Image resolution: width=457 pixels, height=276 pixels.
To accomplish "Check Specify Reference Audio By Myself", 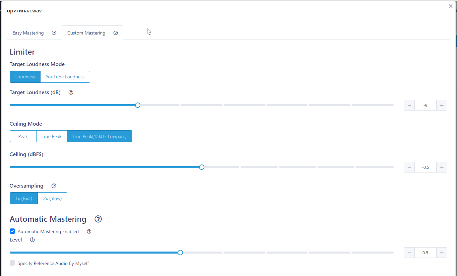I will 12,263.
